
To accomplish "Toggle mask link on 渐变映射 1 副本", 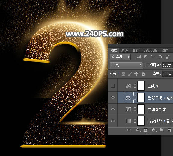I will (135, 121).
